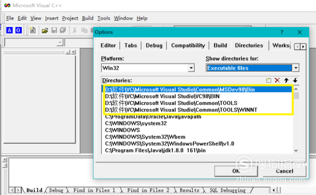The height and width of the screenshot is (195, 316).
Task: Select the System32\Wbem directory entry
Action: click(145, 137)
